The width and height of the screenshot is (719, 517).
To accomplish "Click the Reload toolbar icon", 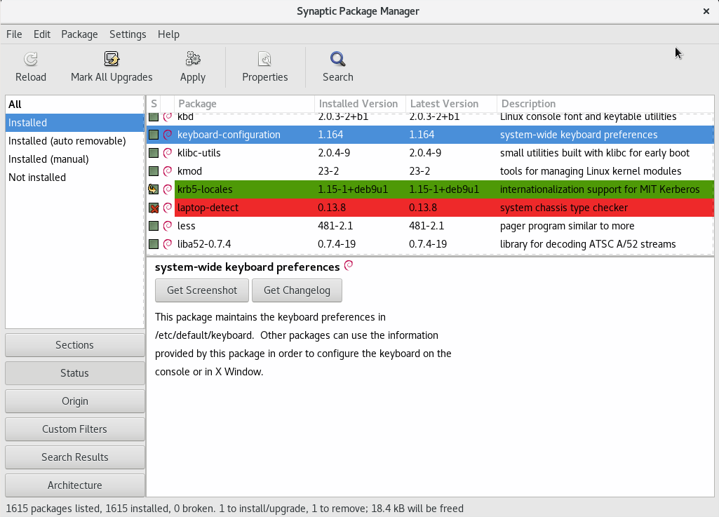I will (31, 59).
